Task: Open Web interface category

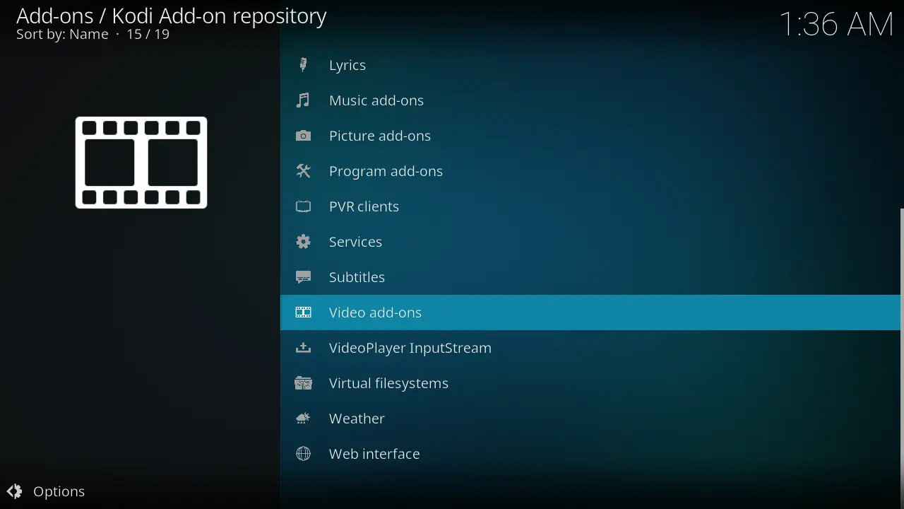Action: (x=592, y=454)
